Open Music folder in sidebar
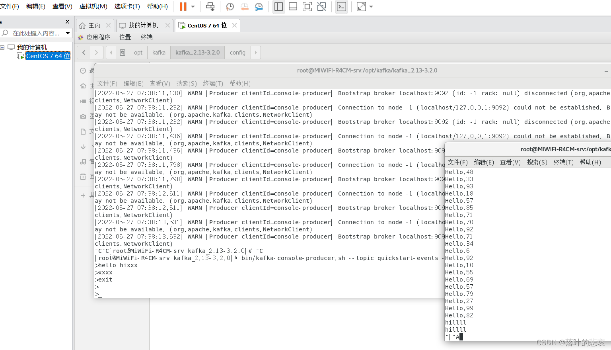Screen dimensions: 611x350 click(x=83, y=162)
